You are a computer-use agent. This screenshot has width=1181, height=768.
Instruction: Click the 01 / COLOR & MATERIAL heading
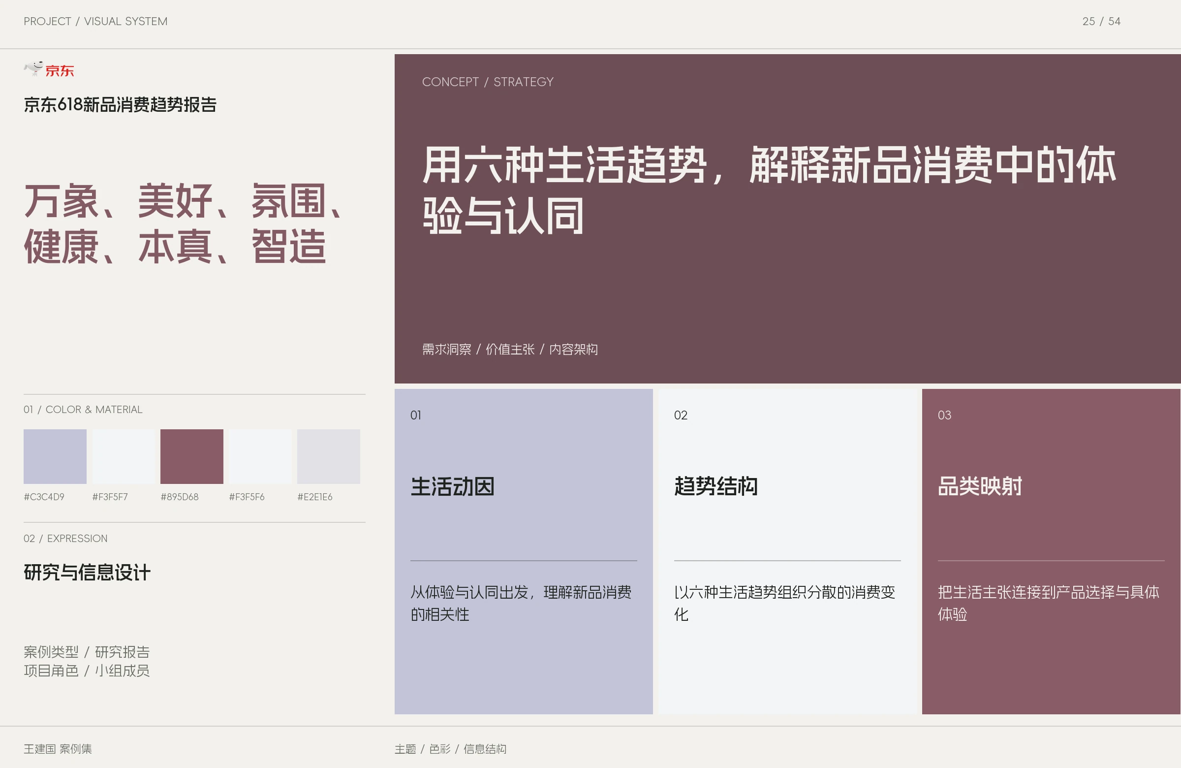click(x=83, y=410)
